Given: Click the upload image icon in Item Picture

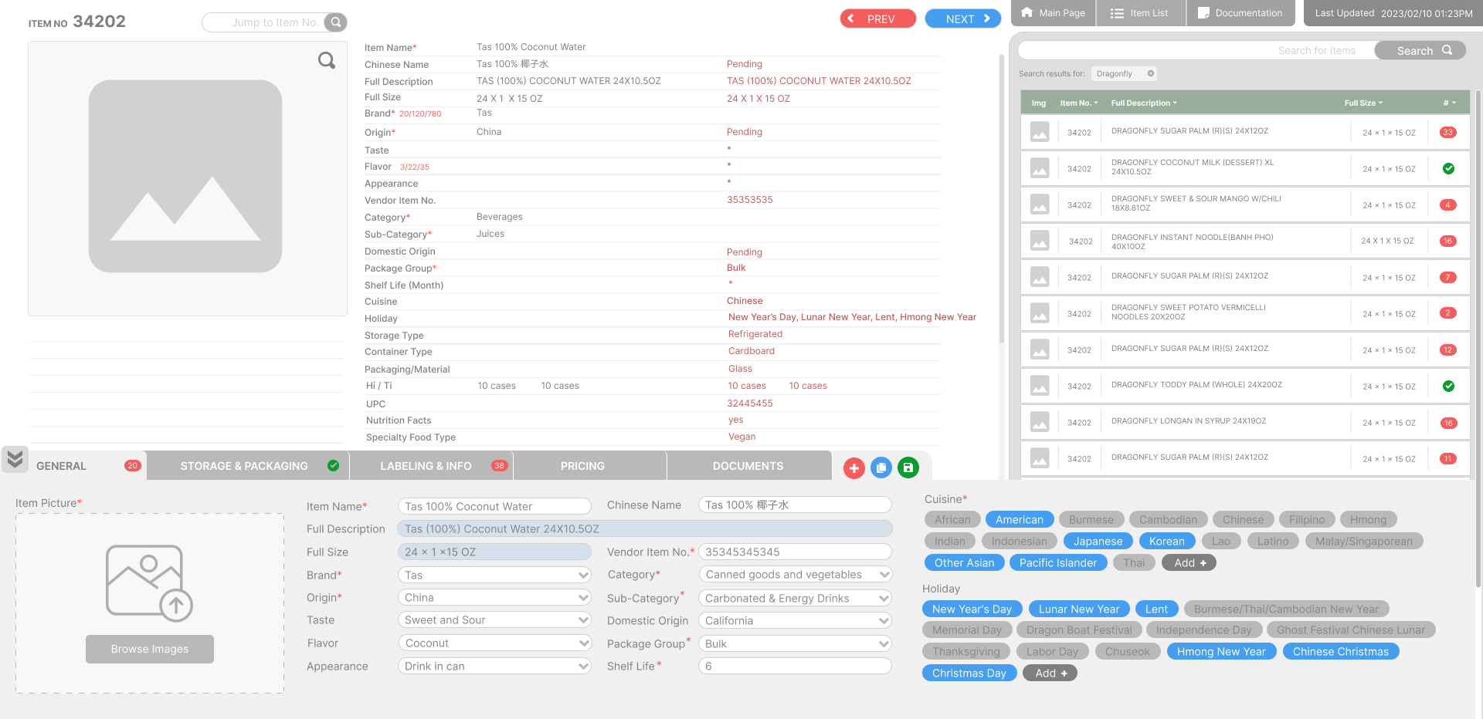Looking at the screenshot, I should 149,582.
